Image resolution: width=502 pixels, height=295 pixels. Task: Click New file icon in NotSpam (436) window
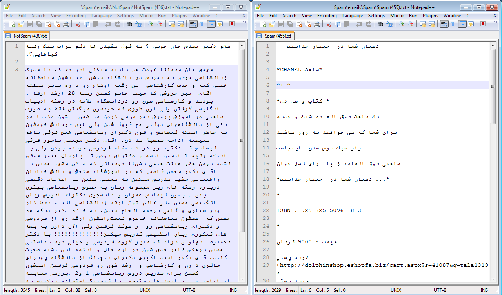pos(12,24)
